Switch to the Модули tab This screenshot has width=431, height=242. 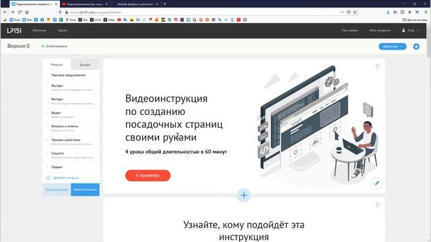tap(57, 65)
